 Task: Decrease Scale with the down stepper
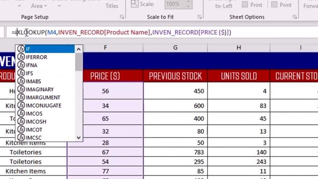click(188, 6)
